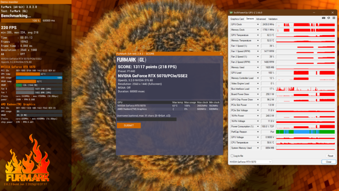Click the Bus Interface Load graph

pos(305,89)
